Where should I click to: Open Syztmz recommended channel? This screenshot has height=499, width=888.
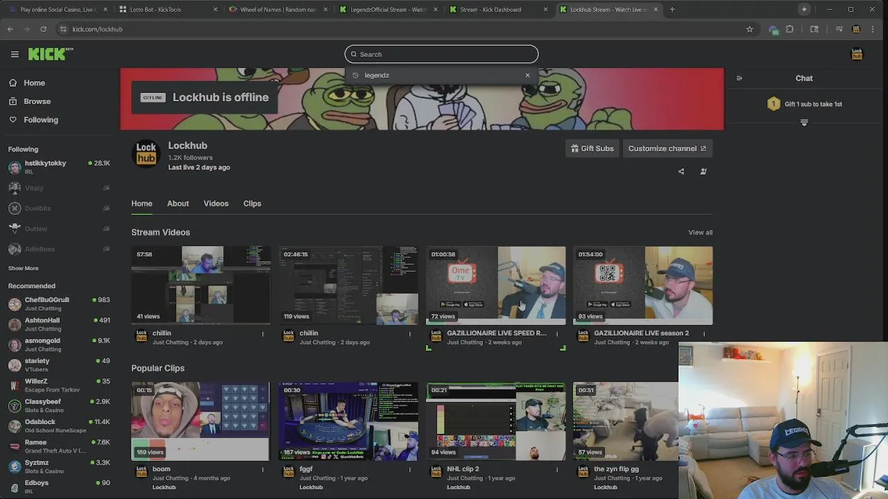(x=59, y=466)
